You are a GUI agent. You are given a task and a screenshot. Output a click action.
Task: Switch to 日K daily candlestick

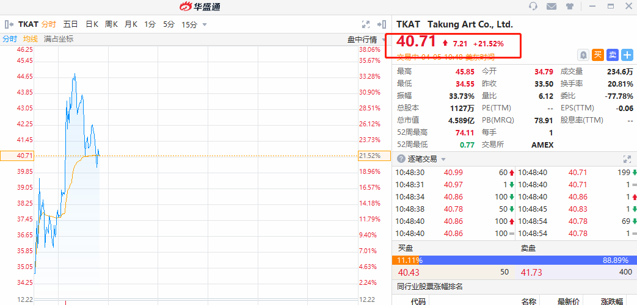(92, 24)
